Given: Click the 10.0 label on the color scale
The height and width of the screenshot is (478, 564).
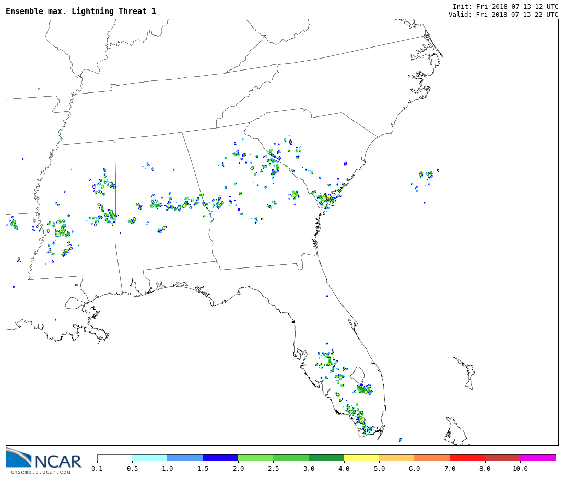Looking at the screenshot, I should click(x=520, y=469).
